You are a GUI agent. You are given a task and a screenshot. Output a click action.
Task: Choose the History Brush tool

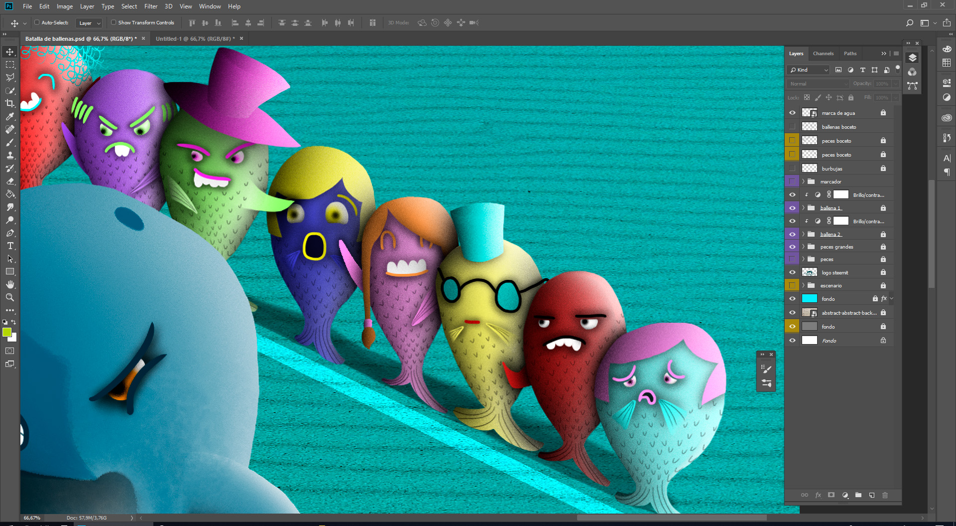(x=10, y=168)
